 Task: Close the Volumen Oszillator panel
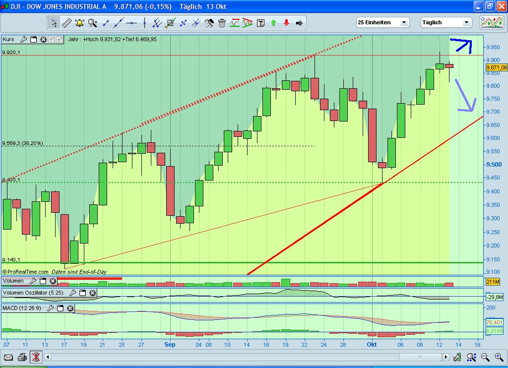pos(92,293)
